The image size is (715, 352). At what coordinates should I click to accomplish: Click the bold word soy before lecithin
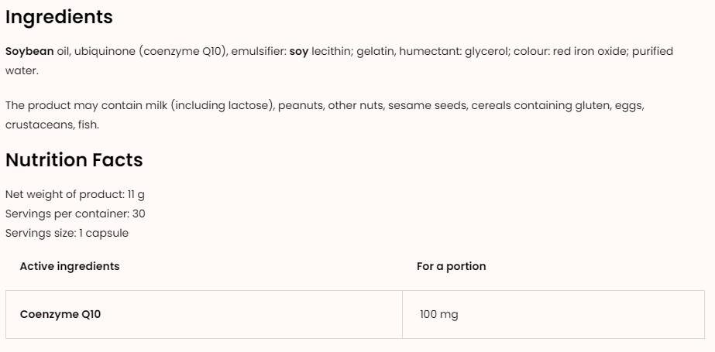coord(298,51)
